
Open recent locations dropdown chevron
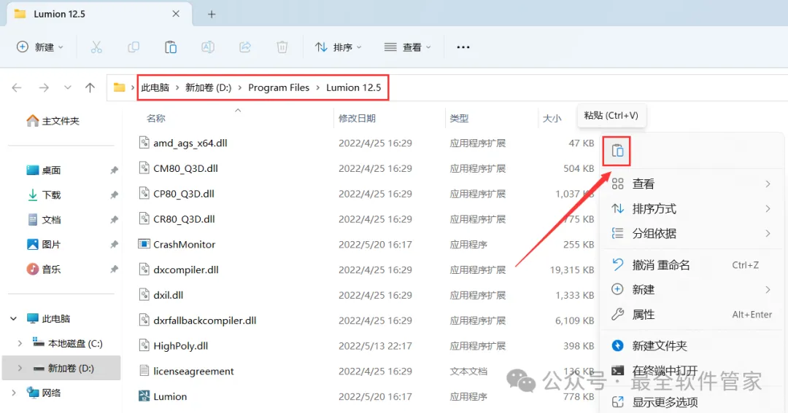click(67, 88)
